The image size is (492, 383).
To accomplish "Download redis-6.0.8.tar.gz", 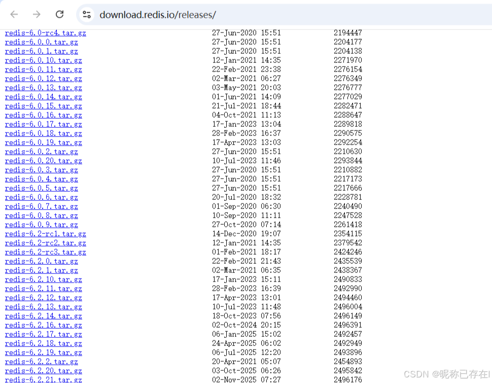I will [x=42, y=216].
